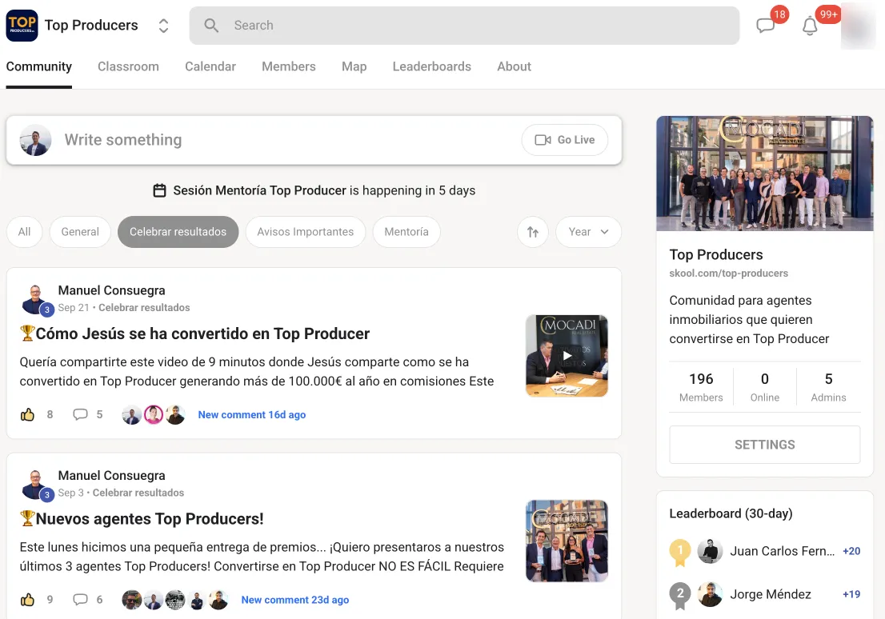Select the Mentoría category filter
This screenshot has height=619, width=885.
[406, 232]
